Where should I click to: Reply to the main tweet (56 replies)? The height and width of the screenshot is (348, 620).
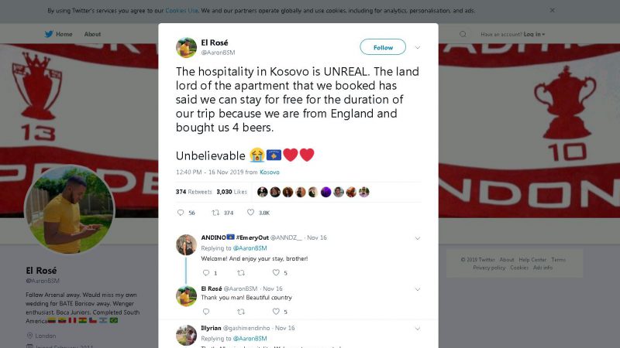(181, 213)
